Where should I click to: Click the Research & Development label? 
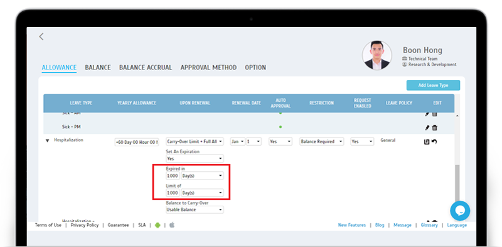(x=432, y=64)
